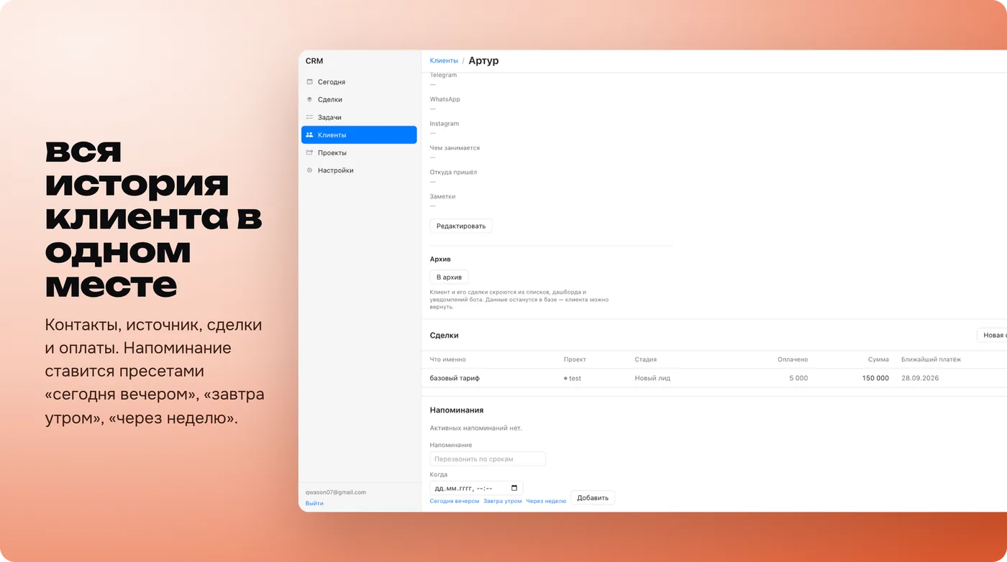Click the Добавить reminder button
This screenshot has width=1007, height=562.
(x=593, y=497)
